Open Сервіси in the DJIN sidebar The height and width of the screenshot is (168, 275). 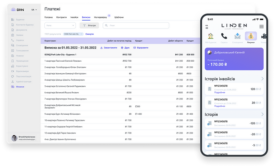18,40
